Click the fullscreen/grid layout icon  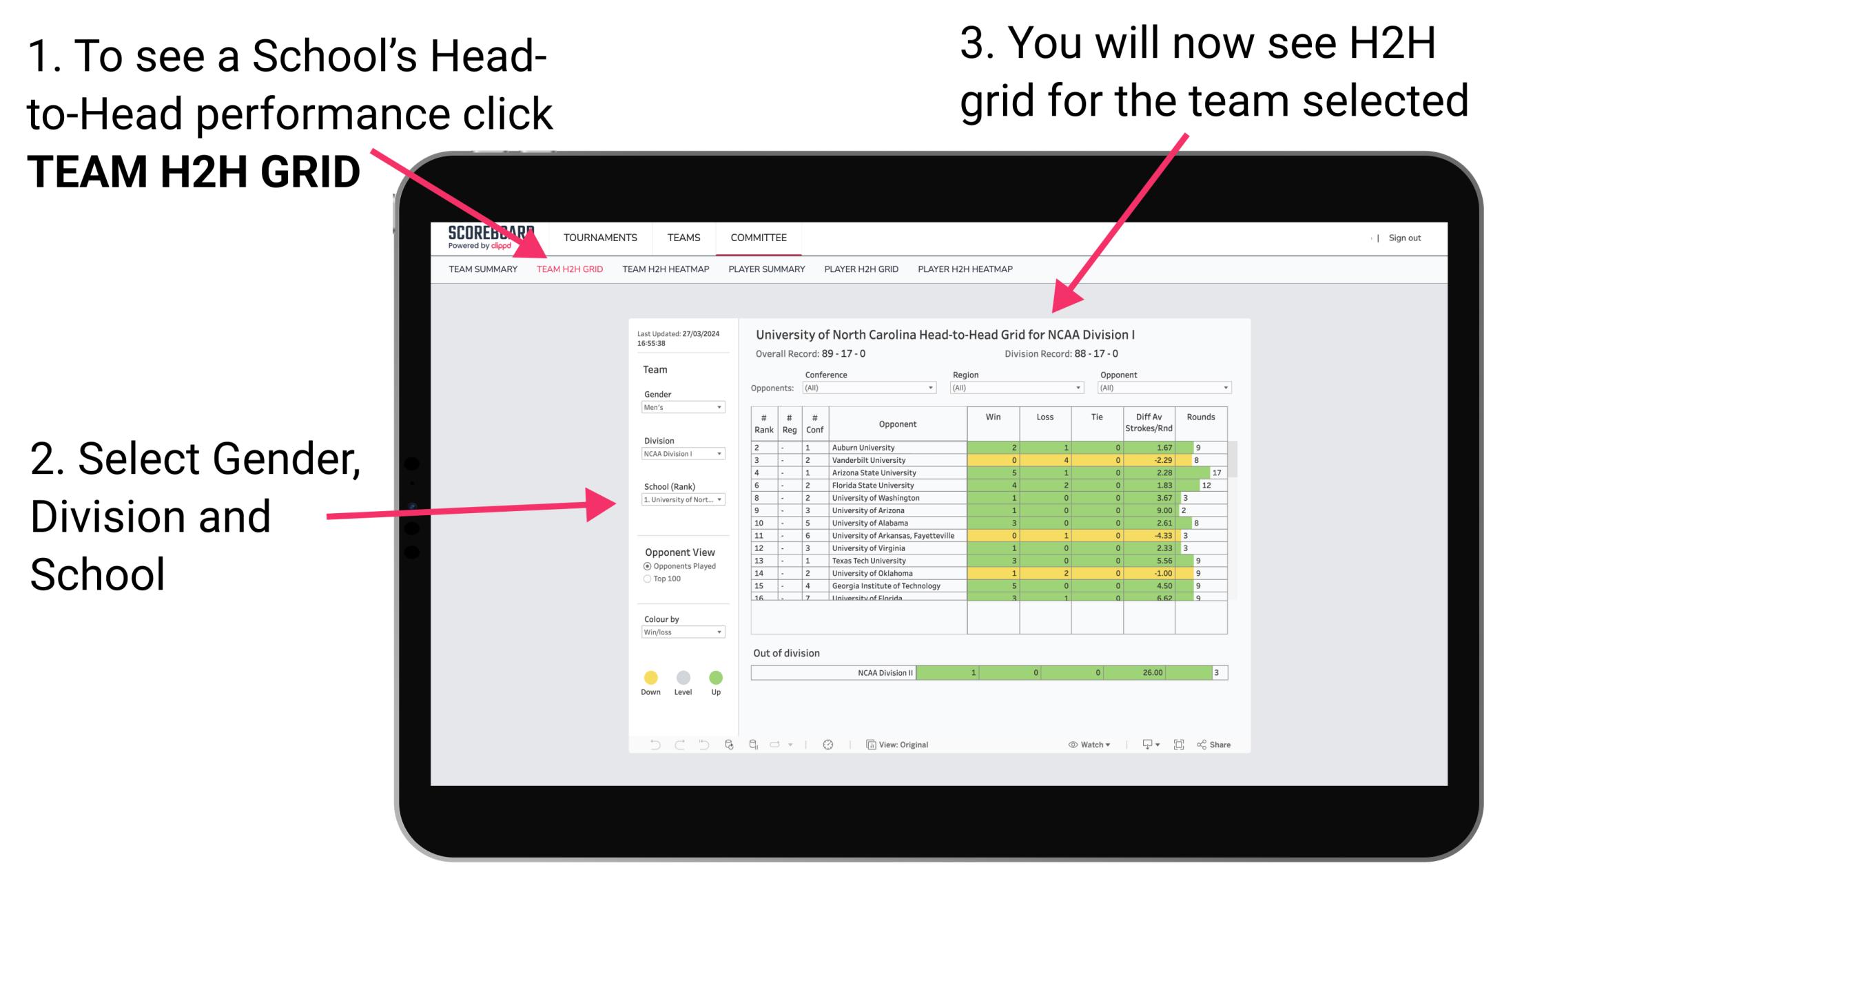pyautogui.click(x=1179, y=745)
